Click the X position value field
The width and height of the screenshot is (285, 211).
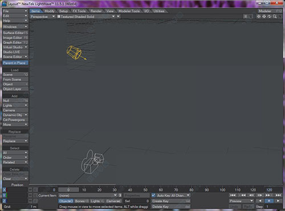click(18, 190)
